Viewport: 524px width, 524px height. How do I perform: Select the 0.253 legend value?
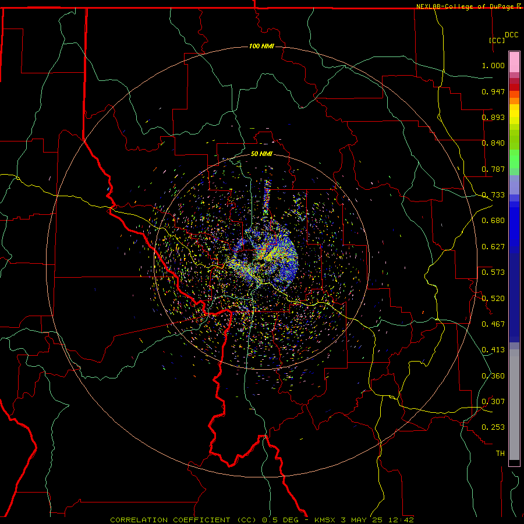point(493,427)
